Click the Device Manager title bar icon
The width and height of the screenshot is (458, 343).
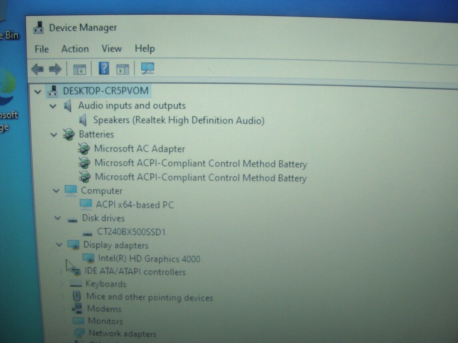[39, 28]
